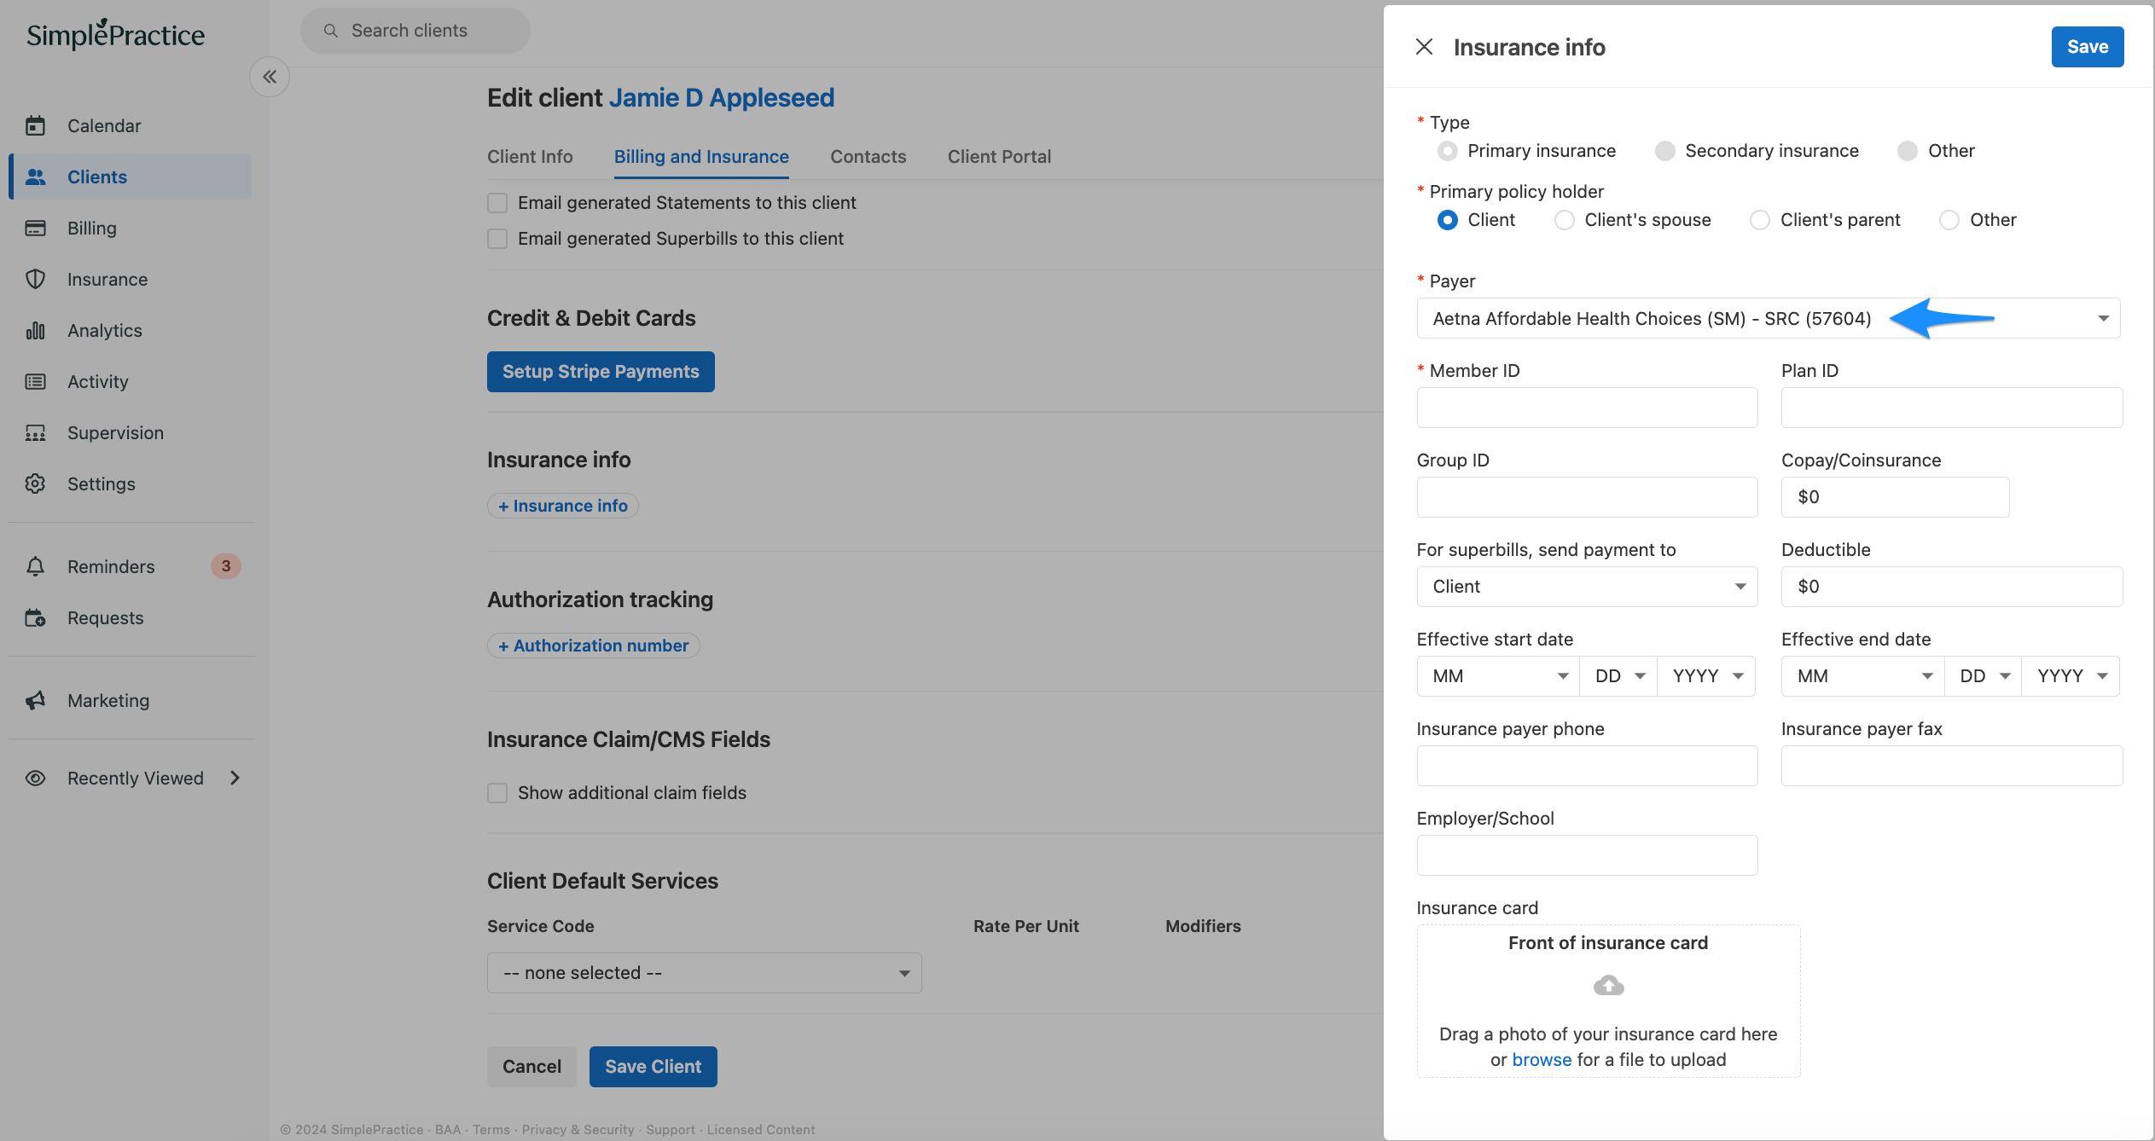Switch to the Client Info tab
Viewport: 2155px width, 1141px height.
530,156
